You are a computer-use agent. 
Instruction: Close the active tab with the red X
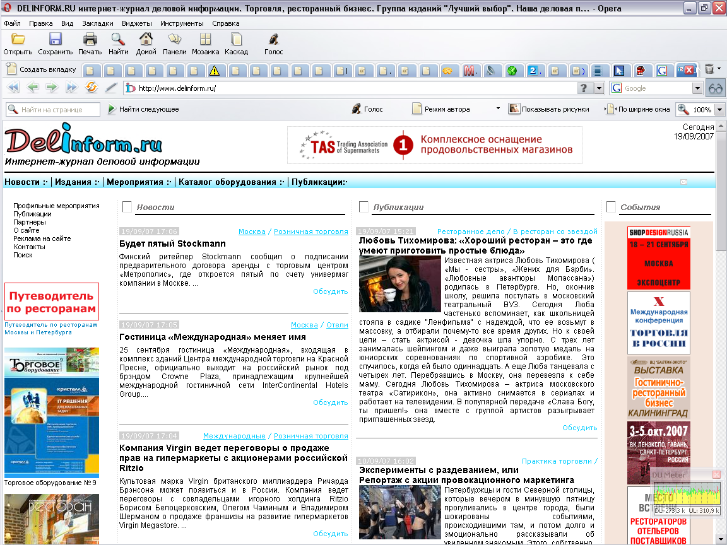689,69
